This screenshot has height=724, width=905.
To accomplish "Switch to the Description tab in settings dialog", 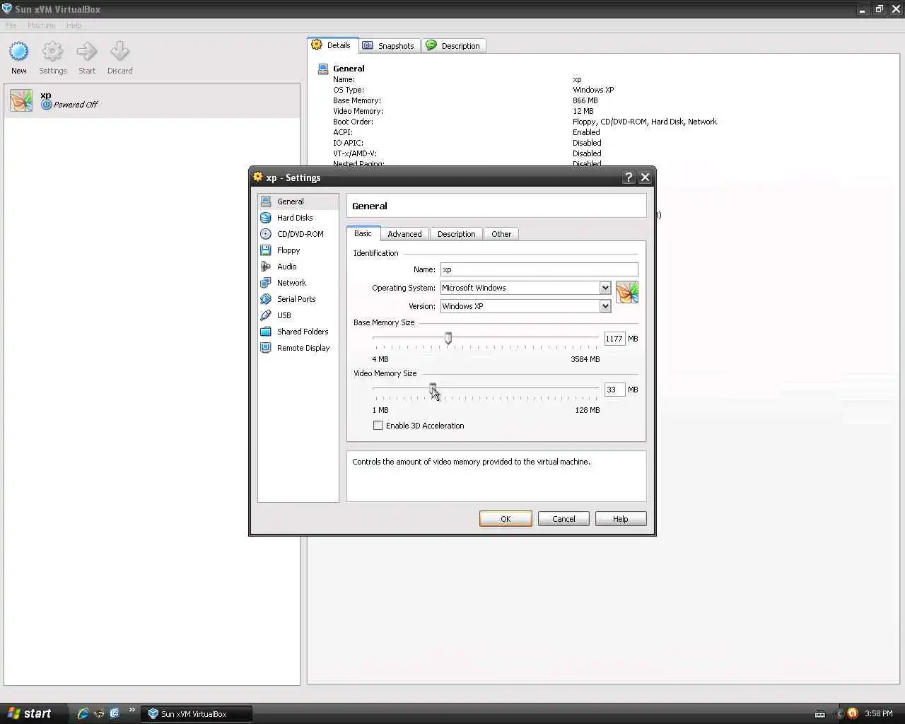I will click(456, 234).
